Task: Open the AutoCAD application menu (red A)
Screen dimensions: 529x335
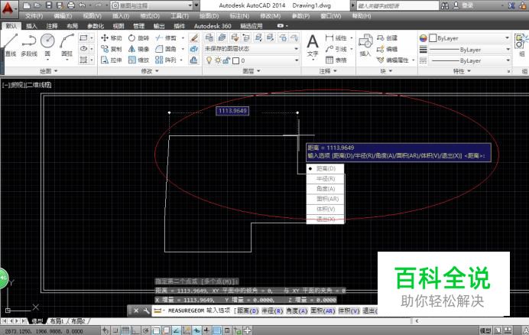Action: tap(8, 8)
